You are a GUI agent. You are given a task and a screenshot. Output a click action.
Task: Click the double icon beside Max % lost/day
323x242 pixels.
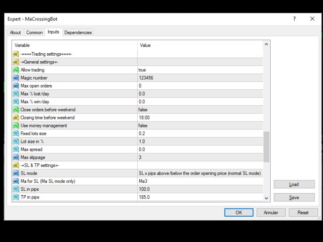16,94
